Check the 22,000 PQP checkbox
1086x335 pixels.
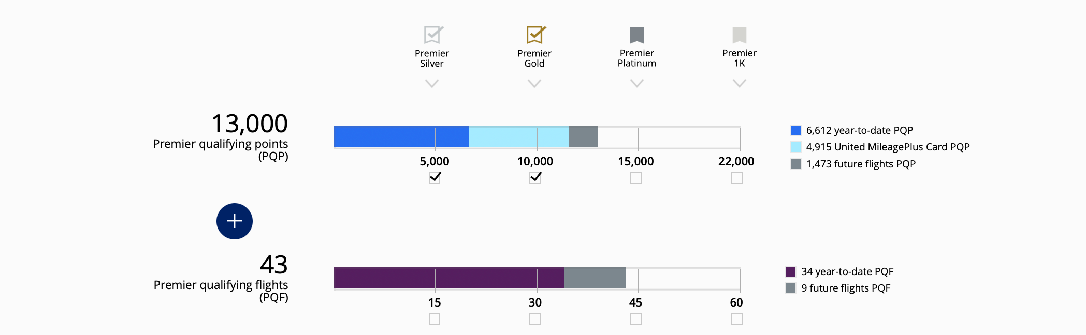[x=736, y=178]
